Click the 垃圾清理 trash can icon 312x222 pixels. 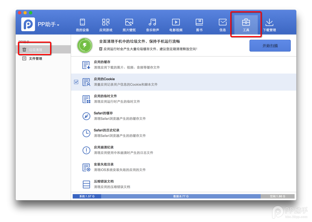click(x=24, y=50)
